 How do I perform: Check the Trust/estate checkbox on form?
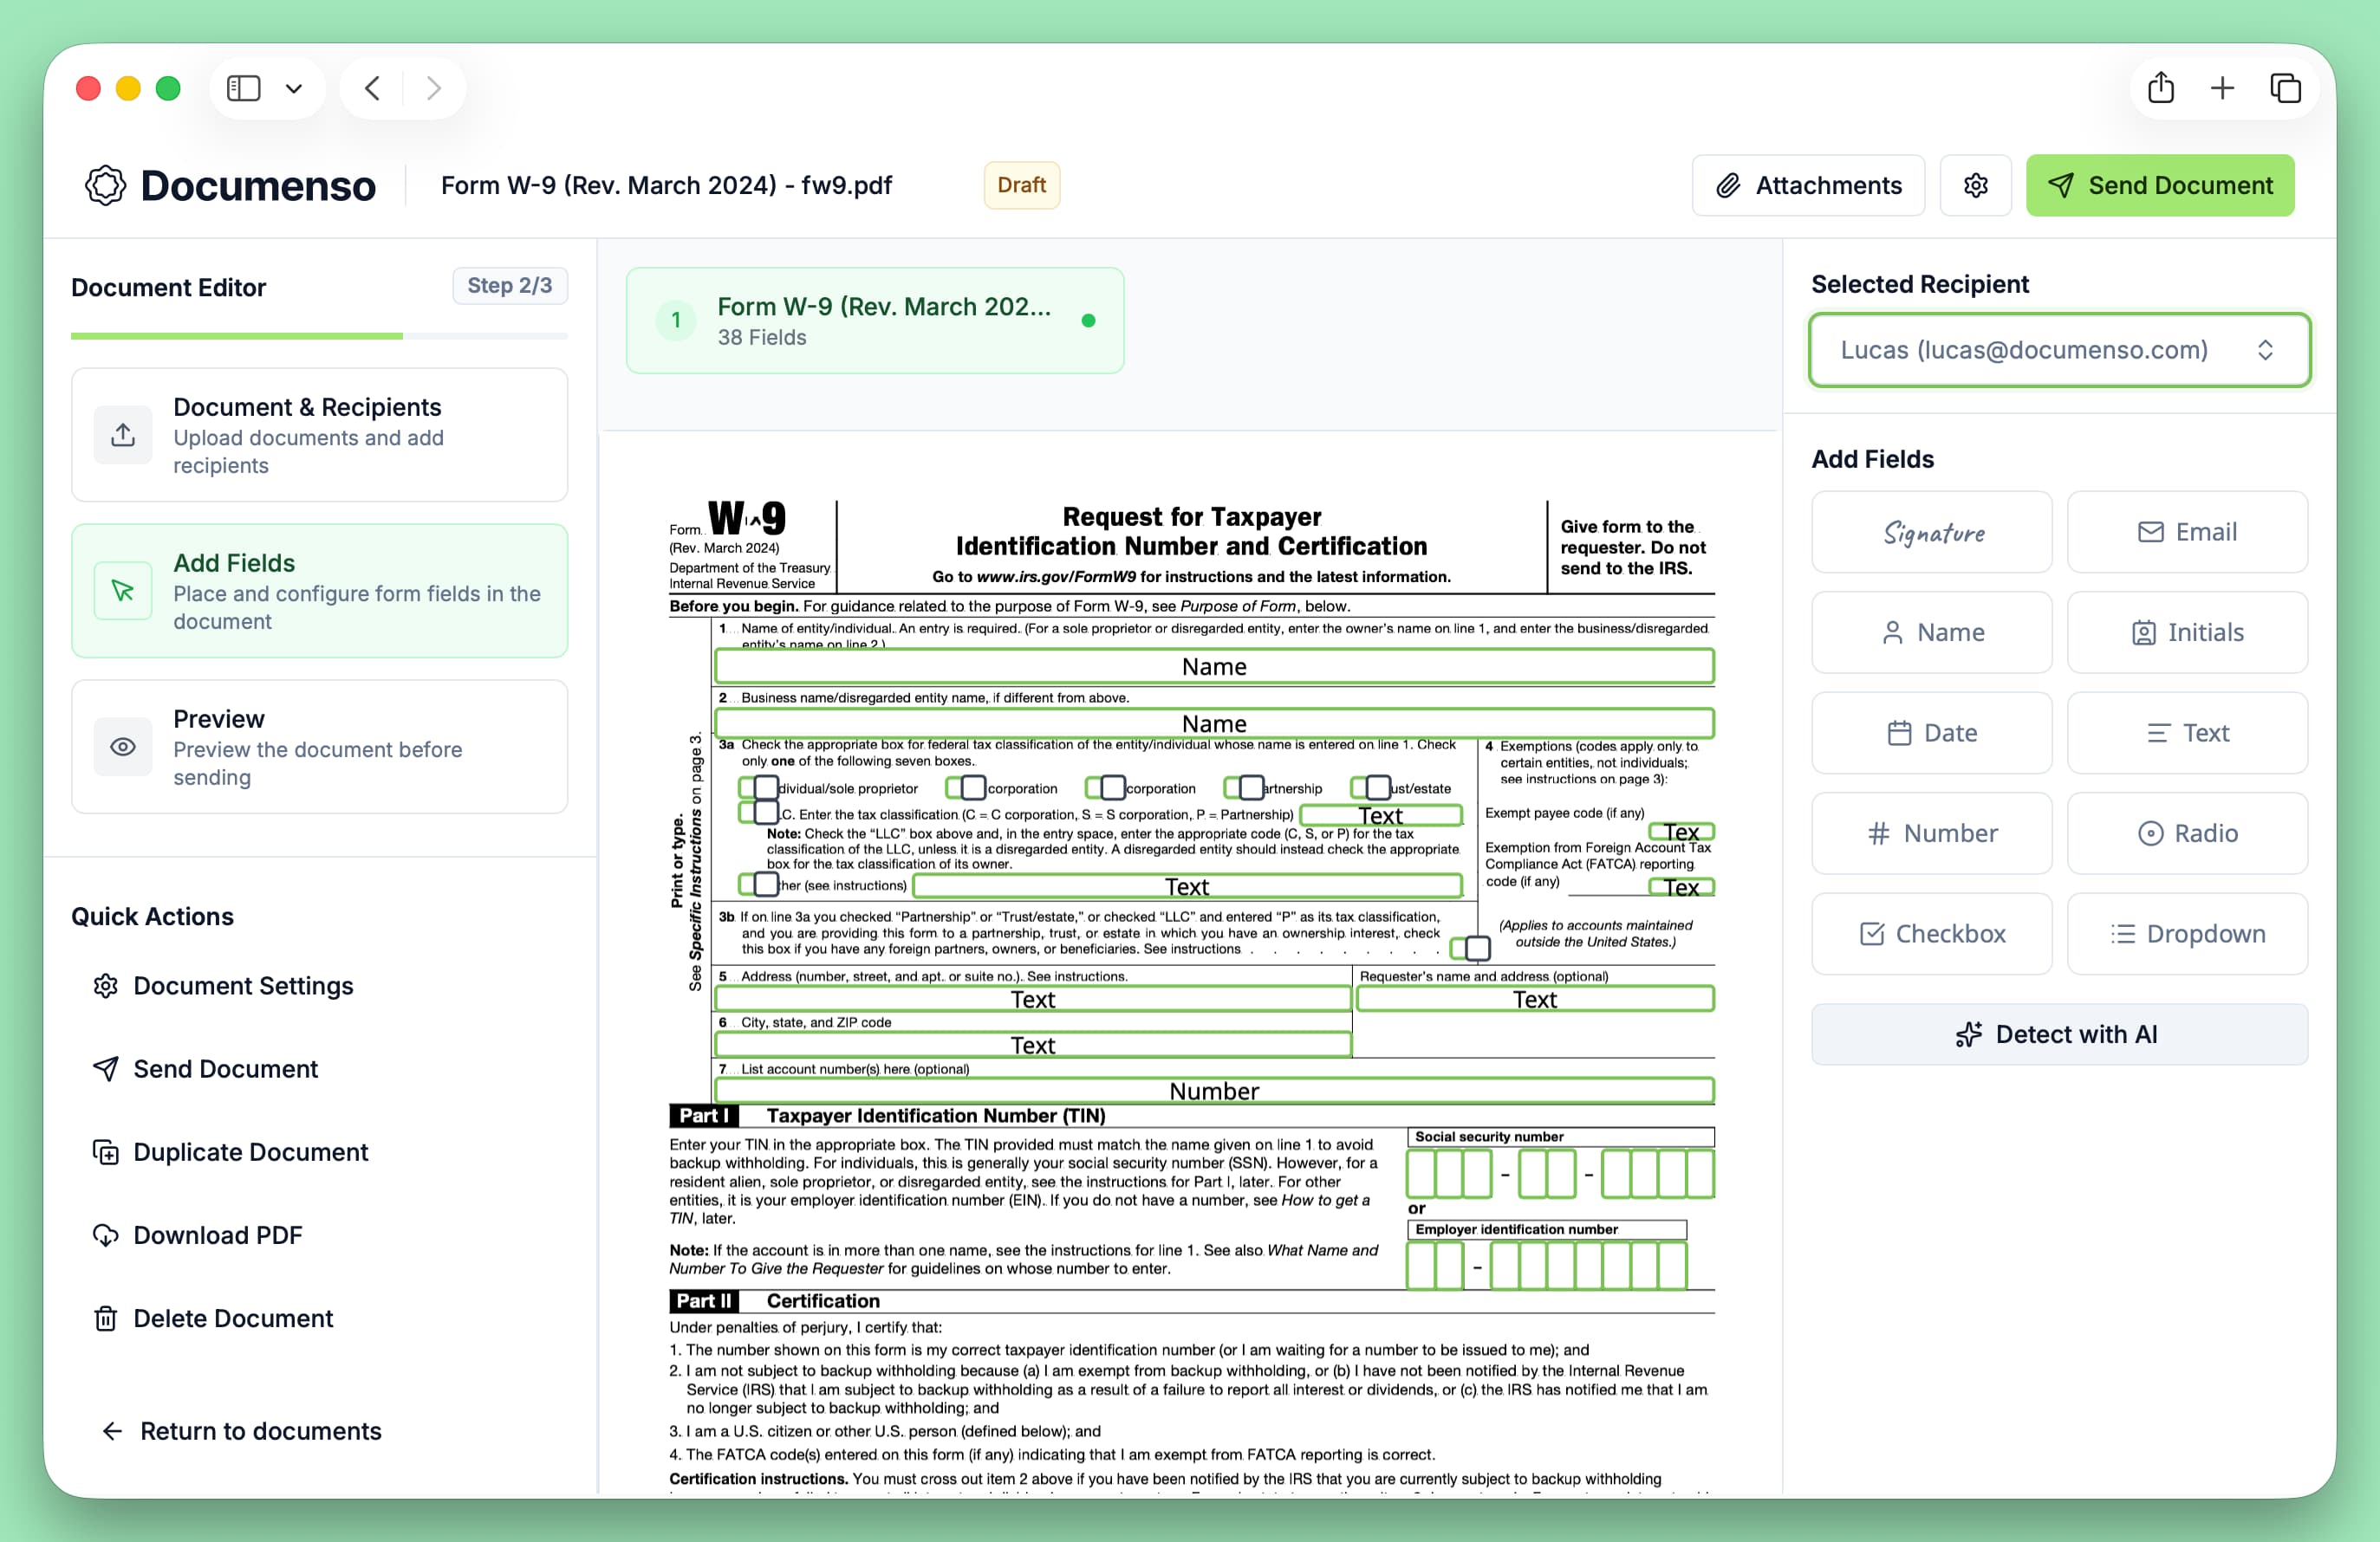pyautogui.click(x=1376, y=787)
